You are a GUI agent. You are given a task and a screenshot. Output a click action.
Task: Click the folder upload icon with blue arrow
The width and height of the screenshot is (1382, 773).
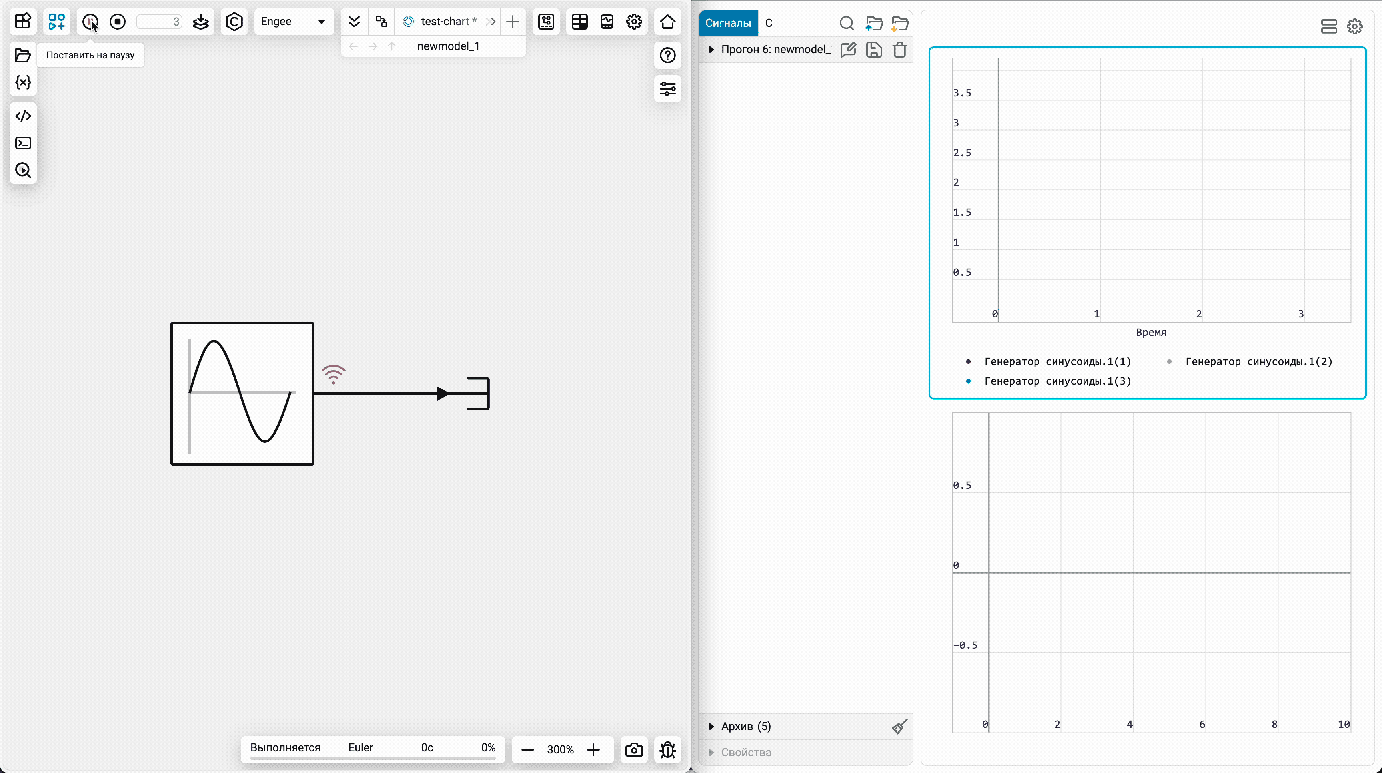[874, 23]
